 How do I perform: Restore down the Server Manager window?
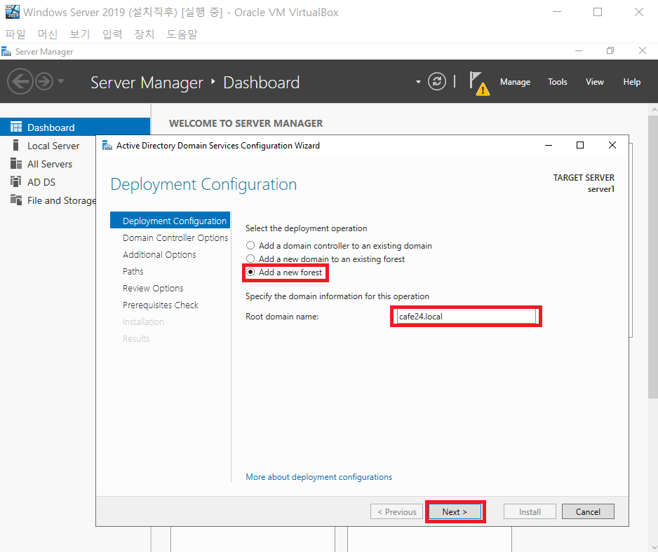(x=610, y=50)
